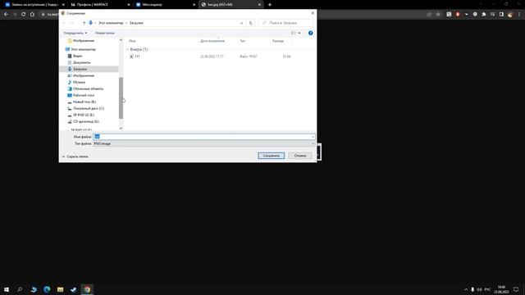The width and height of the screenshot is (525, 295).
Task: Close the Мессенджер browser tab
Action: 194,5
